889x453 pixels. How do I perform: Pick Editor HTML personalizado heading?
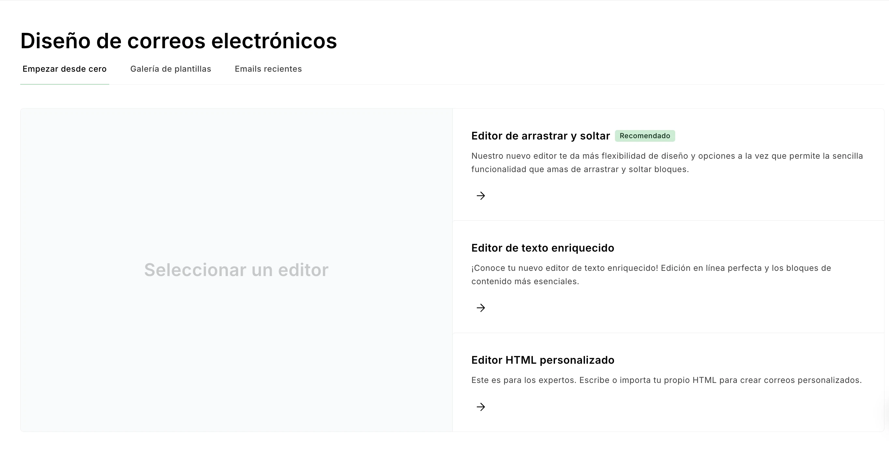[x=543, y=360]
